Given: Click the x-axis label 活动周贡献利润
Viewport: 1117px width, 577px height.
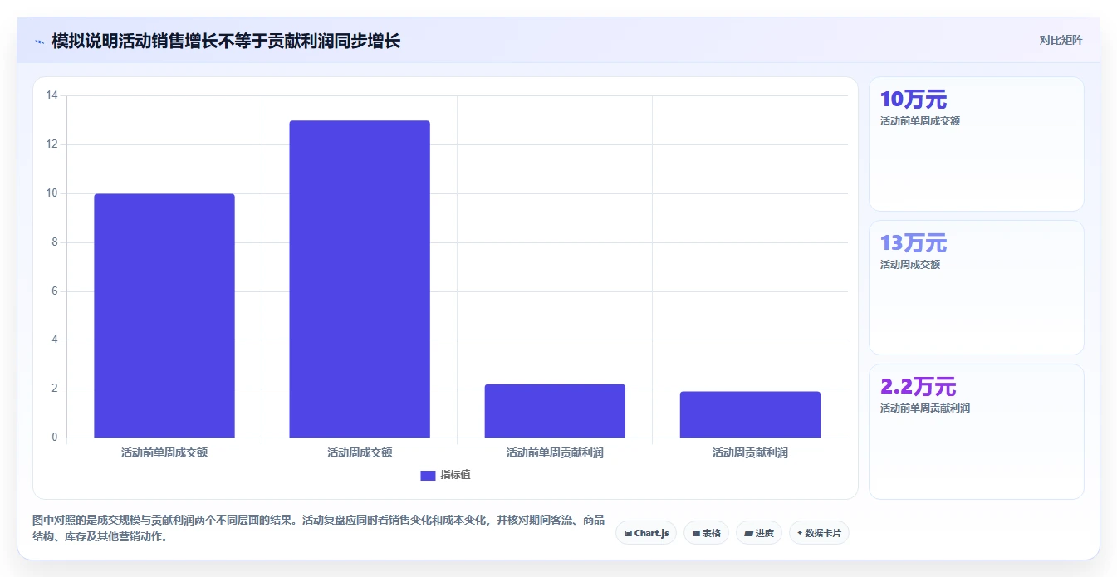Looking at the screenshot, I should (x=750, y=452).
